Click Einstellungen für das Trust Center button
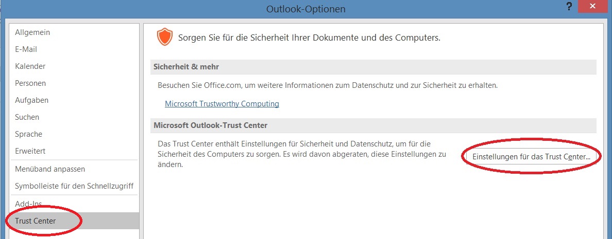This screenshot has height=239, width=612. tap(531, 156)
